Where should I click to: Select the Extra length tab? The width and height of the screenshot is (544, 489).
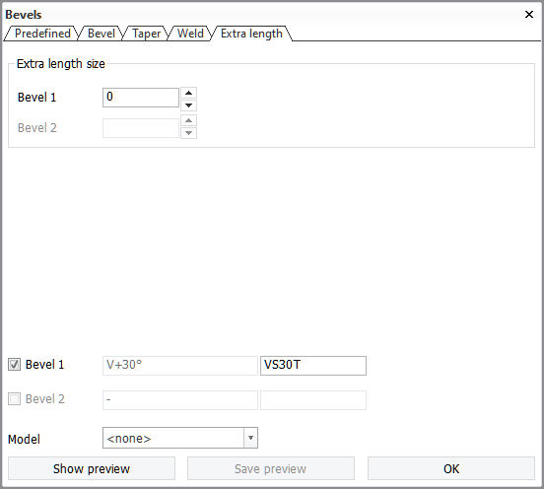coord(251,34)
